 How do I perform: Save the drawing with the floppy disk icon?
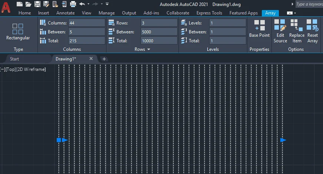pos(37,4)
